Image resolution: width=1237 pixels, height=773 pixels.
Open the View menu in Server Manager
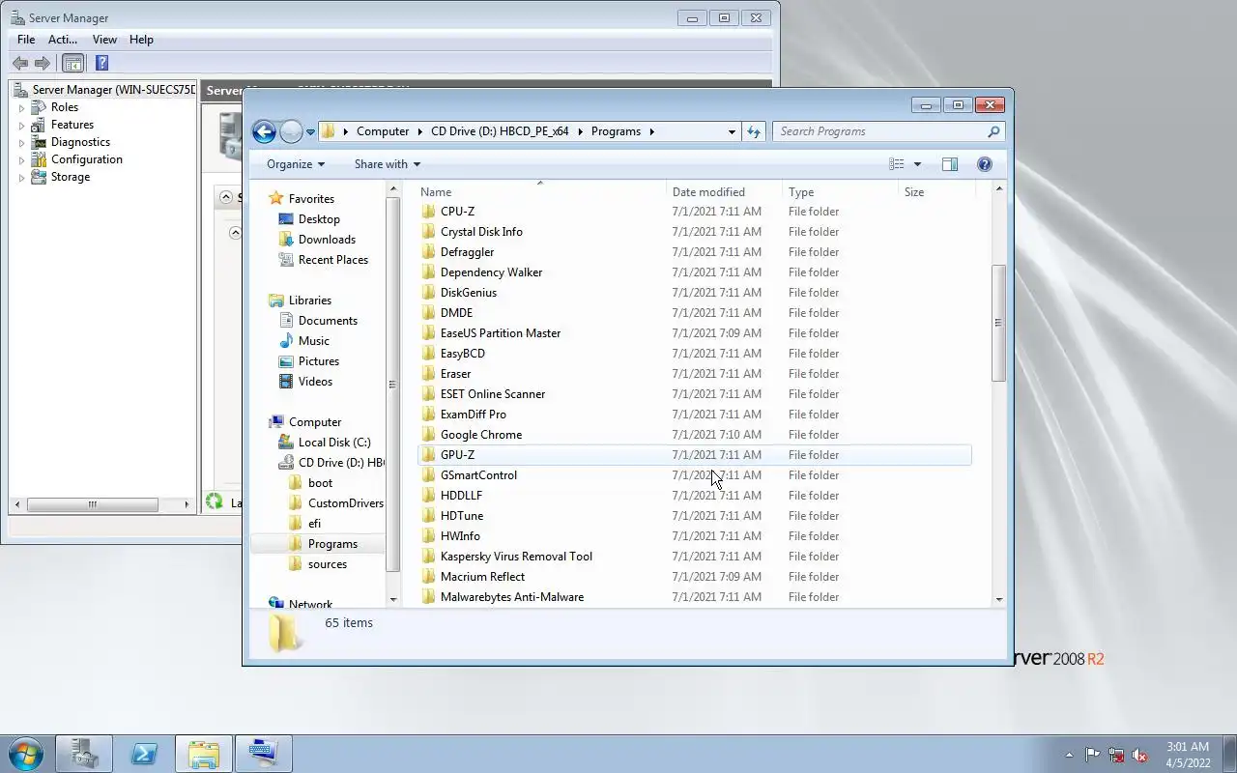[104, 40]
